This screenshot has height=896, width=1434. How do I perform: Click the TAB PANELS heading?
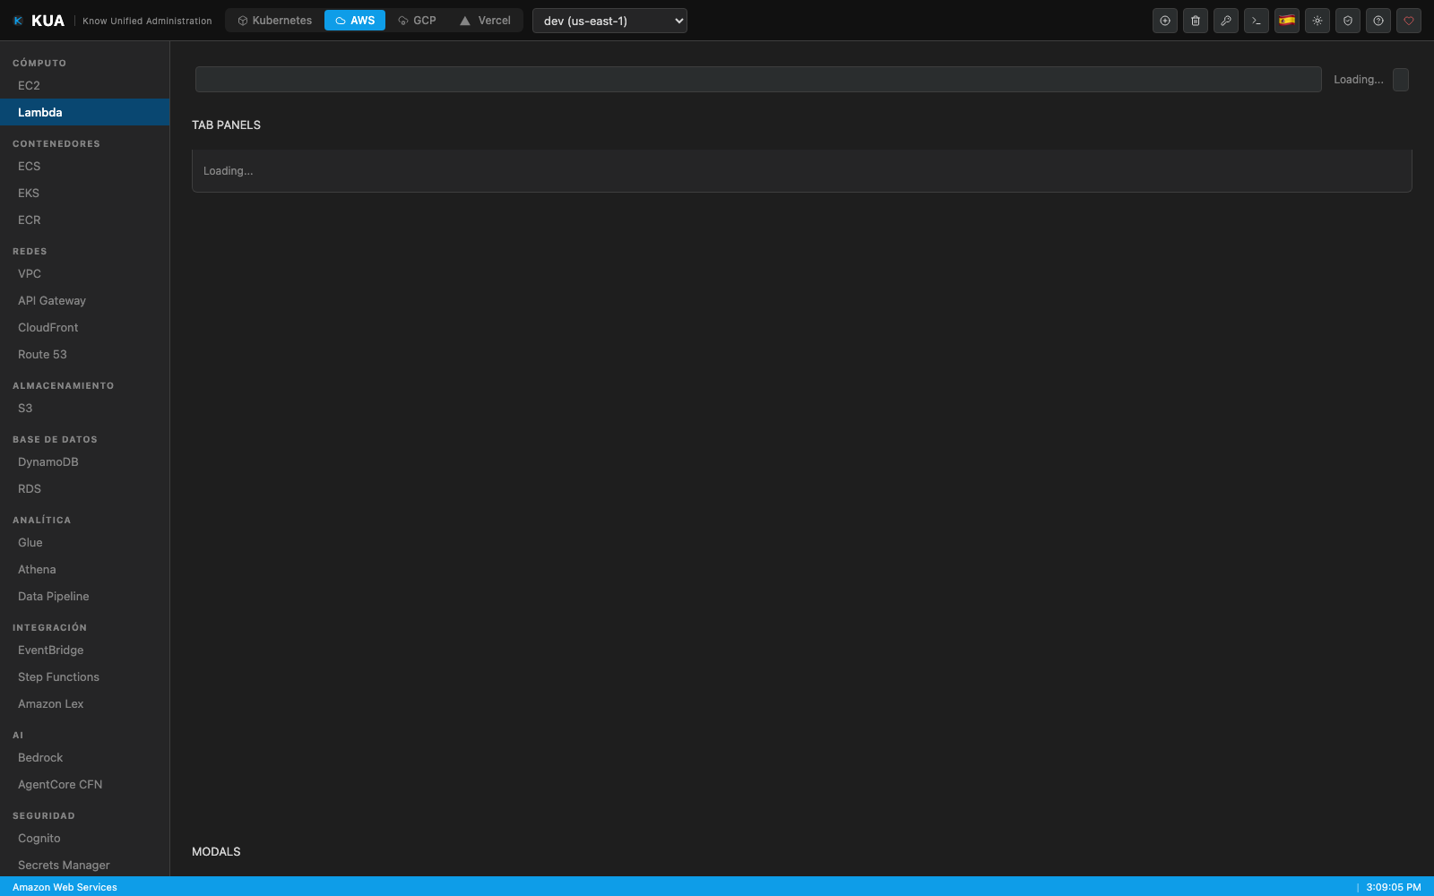pyautogui.click(x=226, y=125)
